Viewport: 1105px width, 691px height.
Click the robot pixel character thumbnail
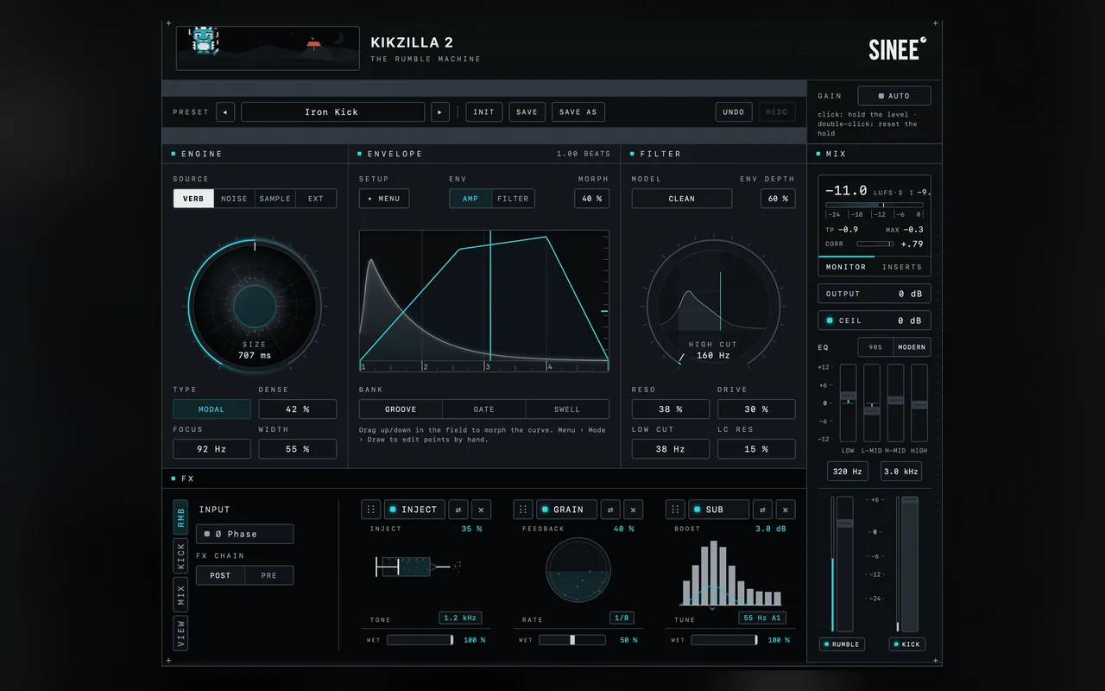pyautogui.click(x=205, y=39)
